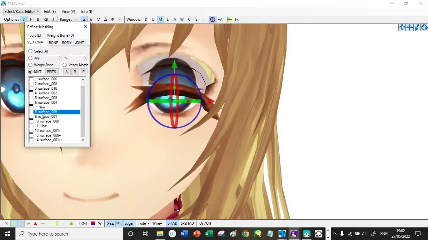Viewport: 428px width, 240px height.
Task: Click the yellow grid icon beside Fx
Action: [230, 19]
